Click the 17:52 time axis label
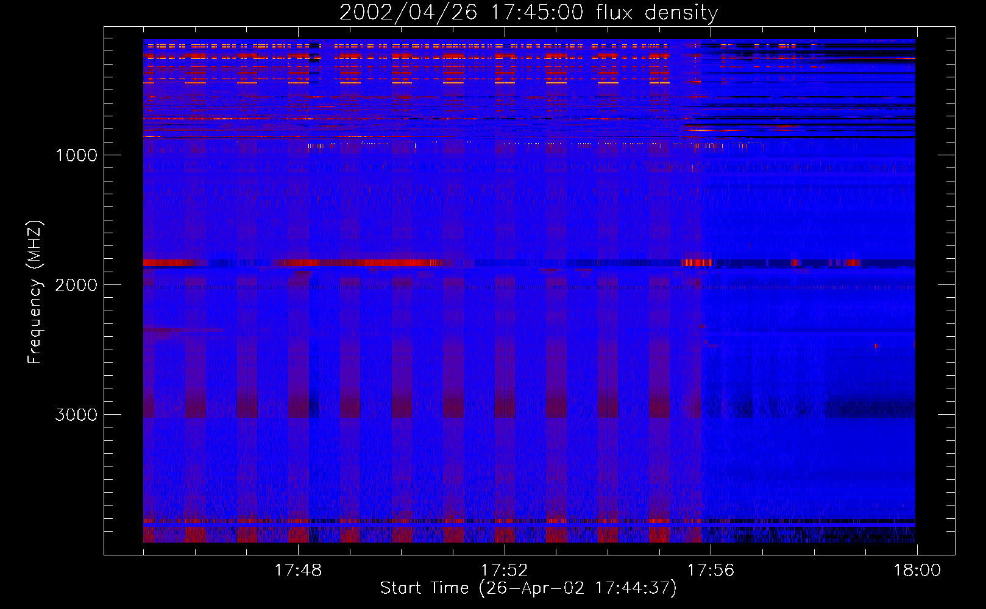This screenshot has height=609, width=986. click(x=504, y=571)
